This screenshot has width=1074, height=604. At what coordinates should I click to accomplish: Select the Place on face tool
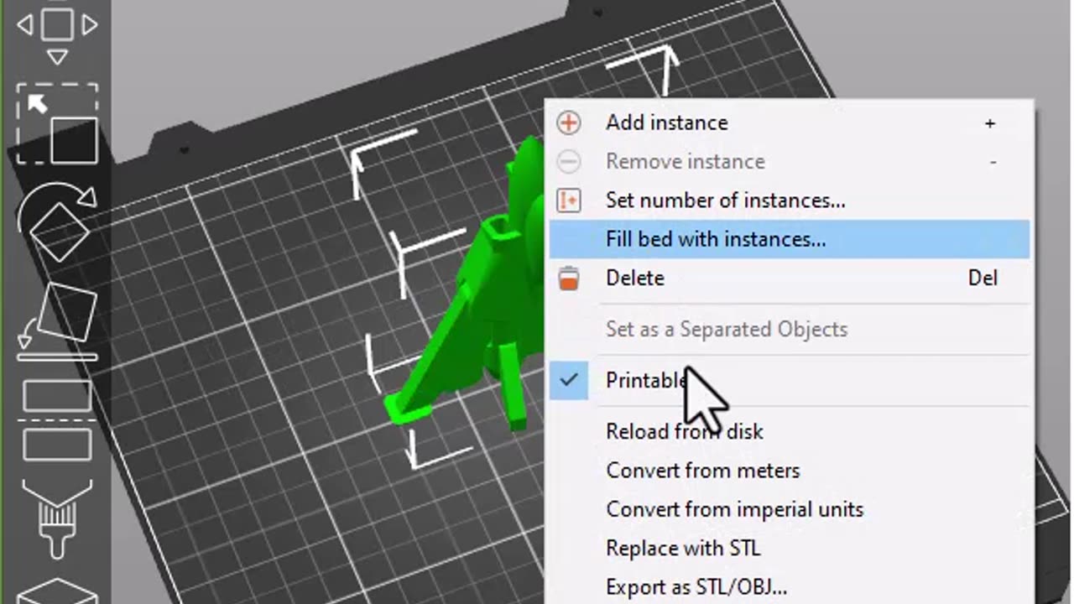tap(57, 320)
